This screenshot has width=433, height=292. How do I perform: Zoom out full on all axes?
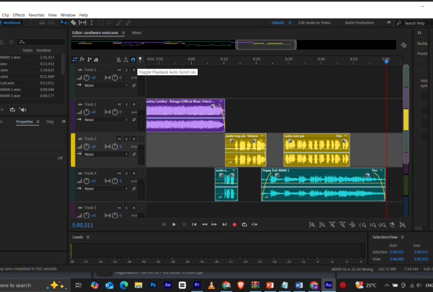(x=352, y=225)
